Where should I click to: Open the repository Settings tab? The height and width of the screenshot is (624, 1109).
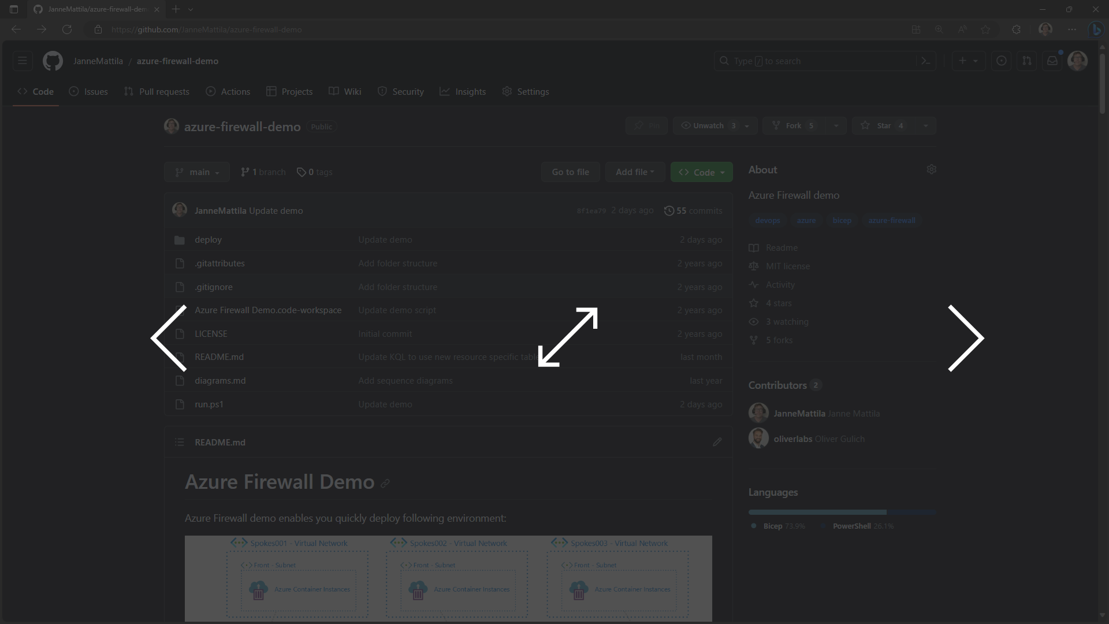(526, 92)
